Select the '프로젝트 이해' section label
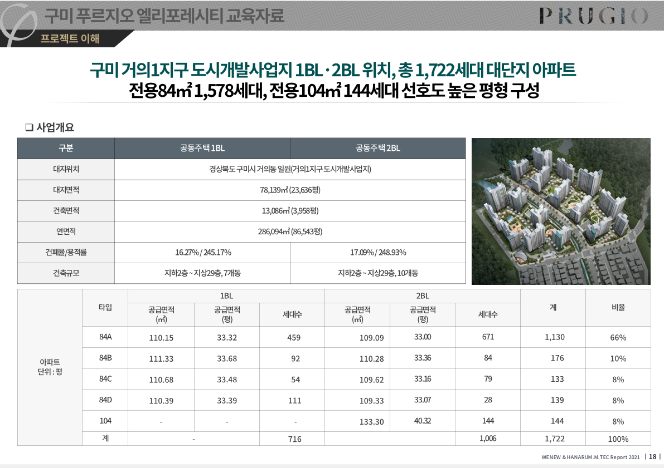Image resolution: width=664 pixels, height=468 pixels. (70, 38)
